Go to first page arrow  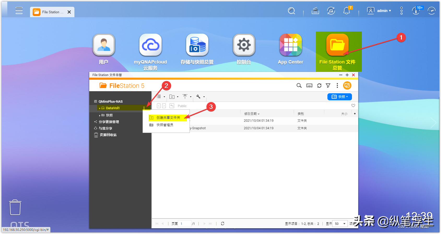click(157, 224)
